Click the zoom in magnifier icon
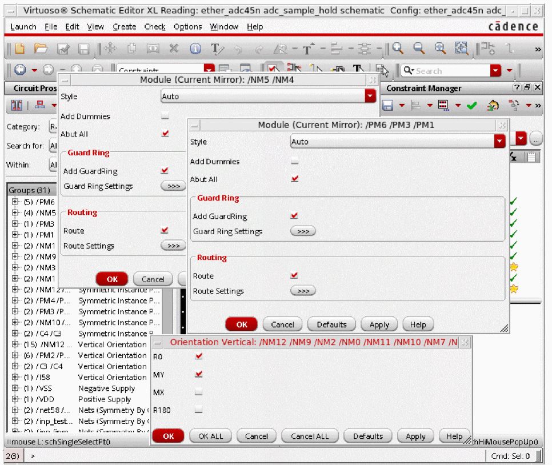Viewport: 552px width, 465px height. click(x=398, y=49)
